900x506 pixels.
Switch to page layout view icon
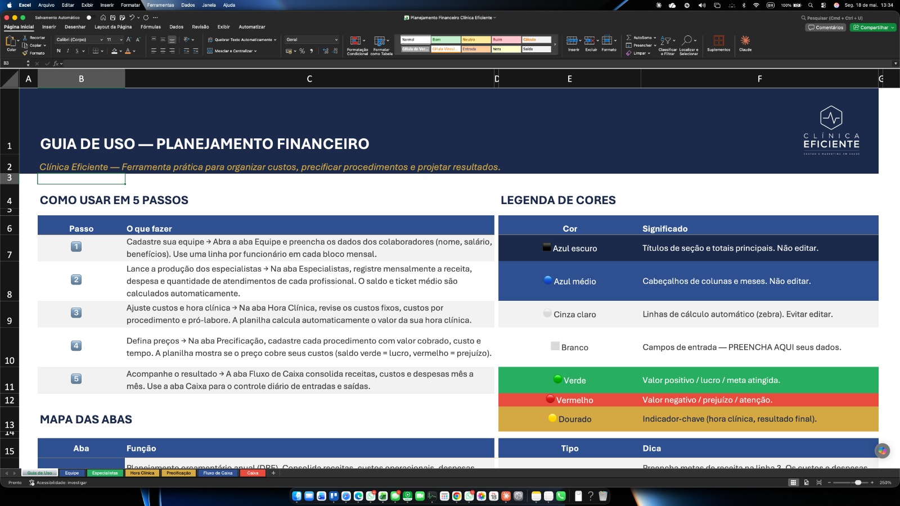(807, 482)
